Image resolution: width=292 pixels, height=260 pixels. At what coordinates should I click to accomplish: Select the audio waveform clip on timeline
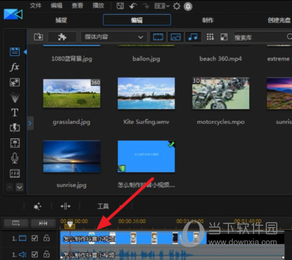[x=172, y=252]
